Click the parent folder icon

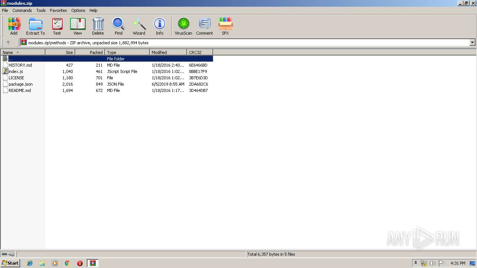pos(5,59)
